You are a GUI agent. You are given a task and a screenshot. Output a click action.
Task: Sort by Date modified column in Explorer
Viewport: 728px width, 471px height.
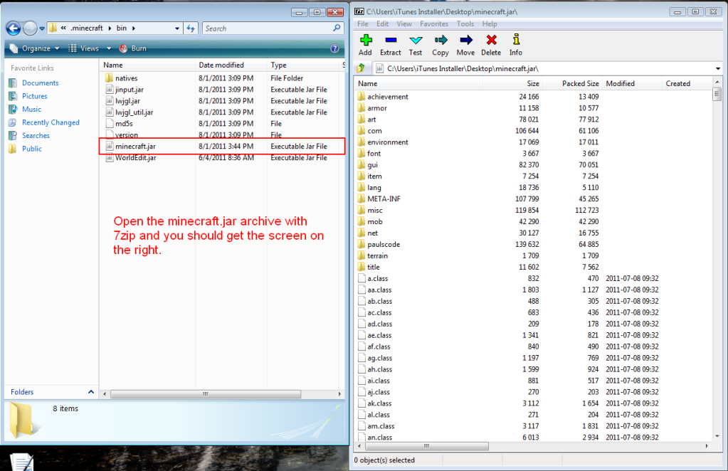[x=231, y=65]
